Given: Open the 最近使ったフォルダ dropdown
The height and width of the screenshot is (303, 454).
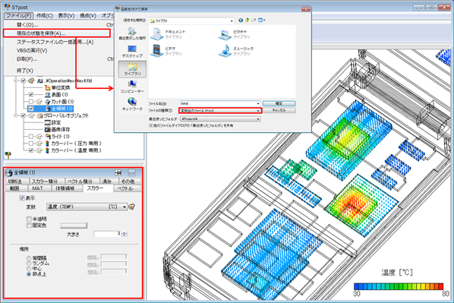Looking at the screenshot, I should coord(220,118).
